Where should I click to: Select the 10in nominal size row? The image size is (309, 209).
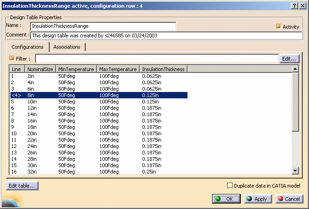click(99, 102)
